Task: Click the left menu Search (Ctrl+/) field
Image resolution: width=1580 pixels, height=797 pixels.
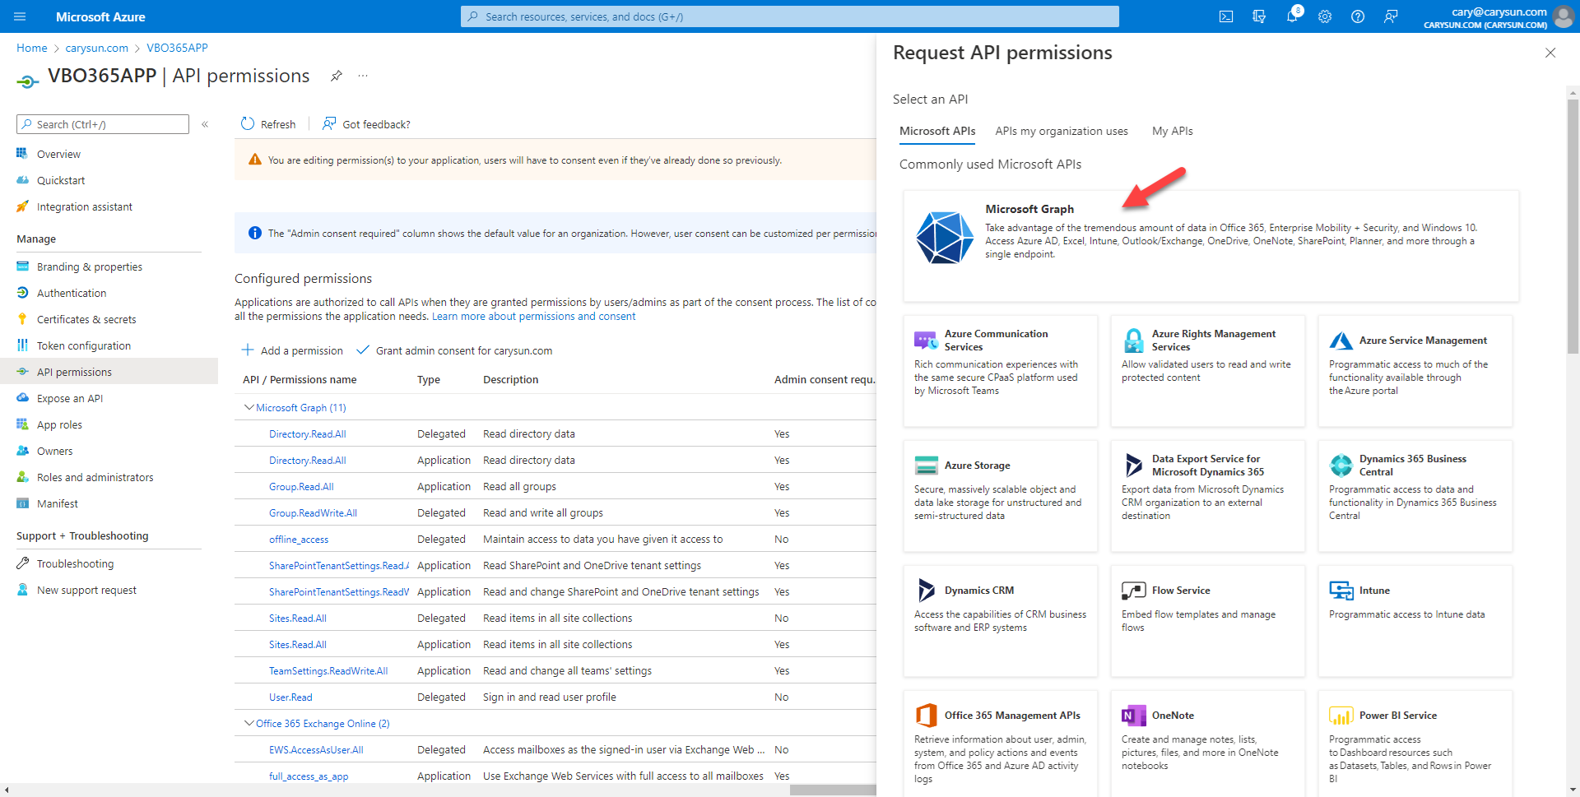Action: point(103,124)
